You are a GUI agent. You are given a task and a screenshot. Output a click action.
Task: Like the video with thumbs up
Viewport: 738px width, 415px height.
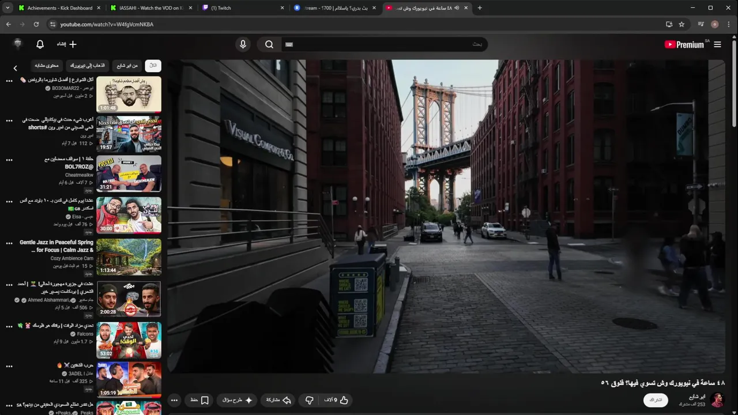click(x=337, y=400)
